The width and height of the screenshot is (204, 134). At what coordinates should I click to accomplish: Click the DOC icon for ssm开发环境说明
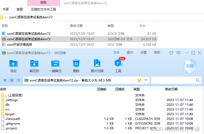pos(3,44)
